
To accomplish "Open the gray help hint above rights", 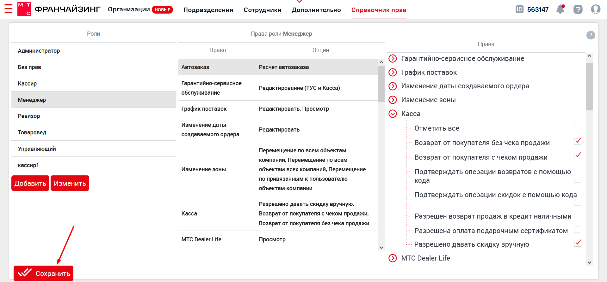I will [x=591, y=35].
